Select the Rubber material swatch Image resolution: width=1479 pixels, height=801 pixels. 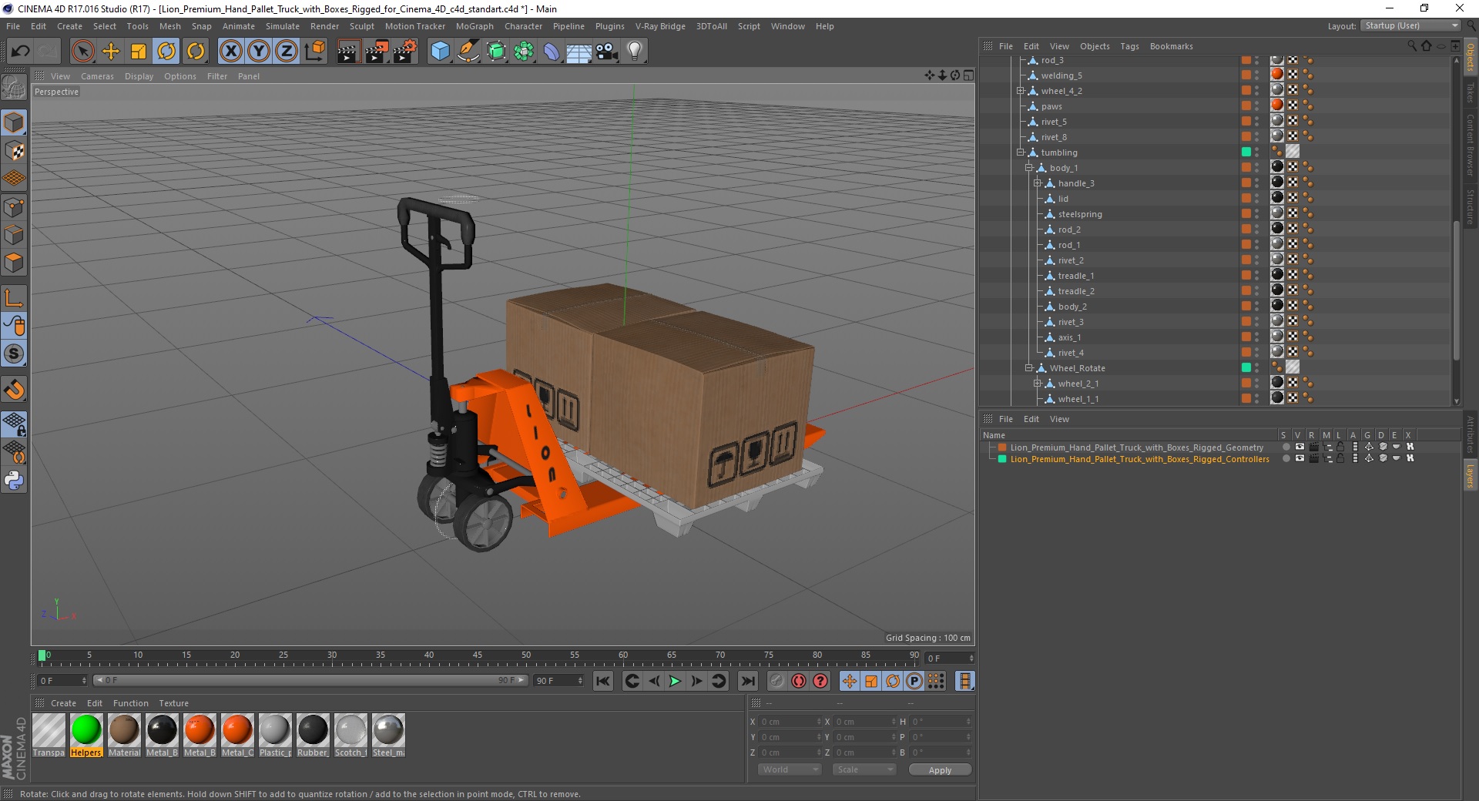point(312,736)
